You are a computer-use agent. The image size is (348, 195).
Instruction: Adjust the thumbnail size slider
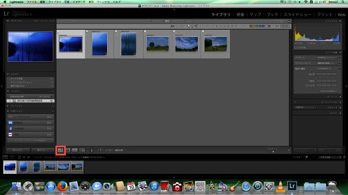[273, 152]
